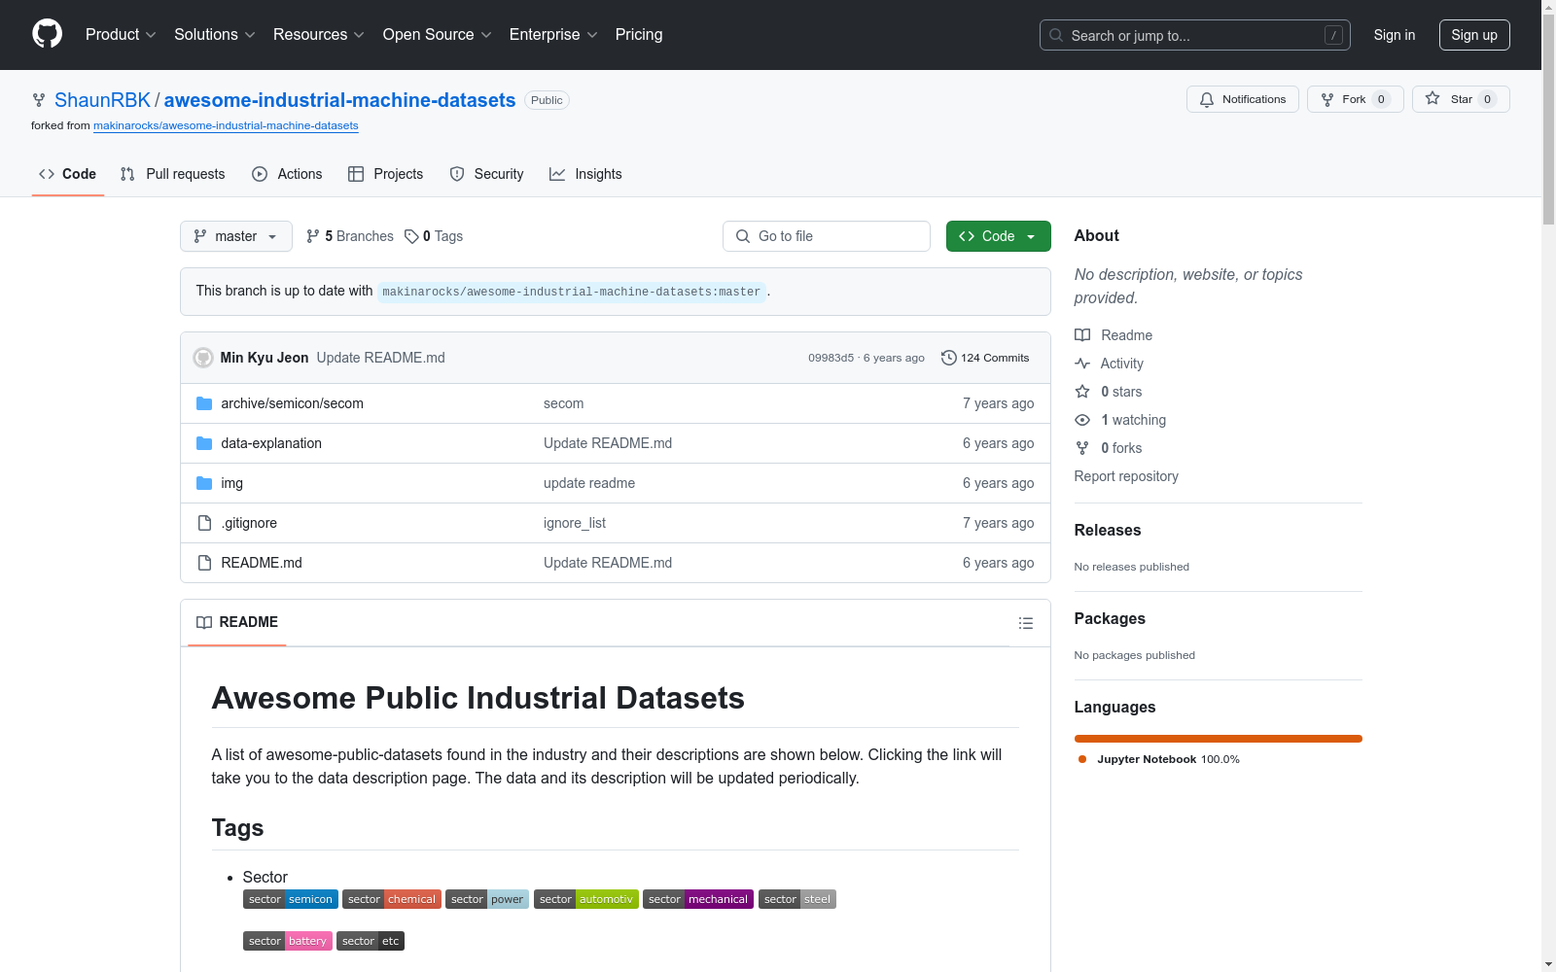
Task: Click the star icon in the Star button
Action: tap(1432, 98)
